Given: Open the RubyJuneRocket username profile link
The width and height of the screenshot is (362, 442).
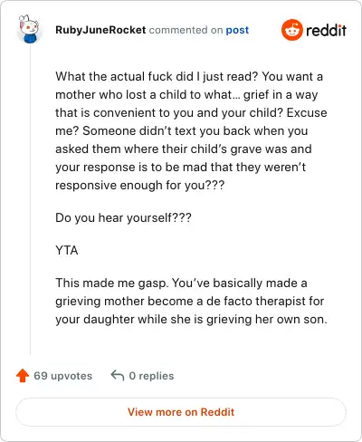Looking at the screenshot, I should coord(100,30).
